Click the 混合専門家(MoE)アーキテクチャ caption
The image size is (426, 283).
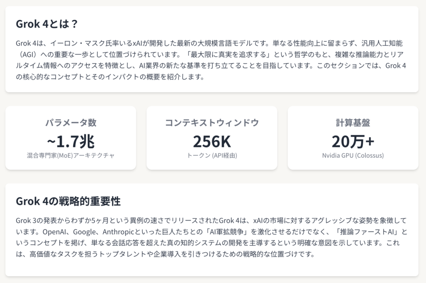click(x=71, y=156)
